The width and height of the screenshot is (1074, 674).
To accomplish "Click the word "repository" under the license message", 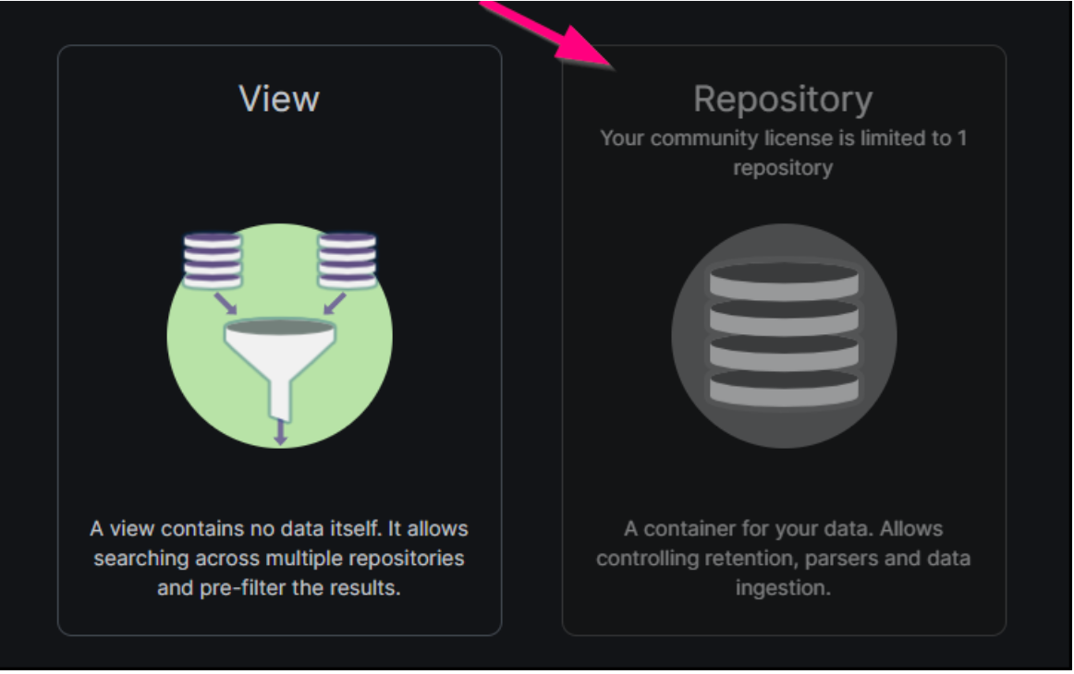I will (783, 168).
